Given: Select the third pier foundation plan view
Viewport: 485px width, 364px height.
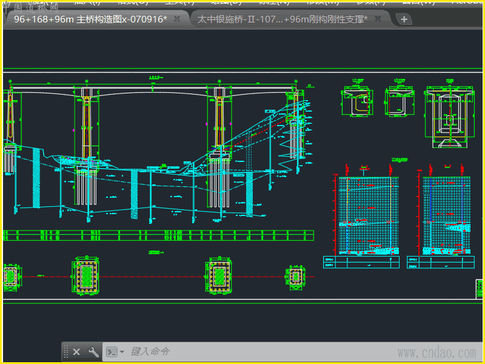Looking at the screenshot, I should pyautogui.click(x=219, y=276).
